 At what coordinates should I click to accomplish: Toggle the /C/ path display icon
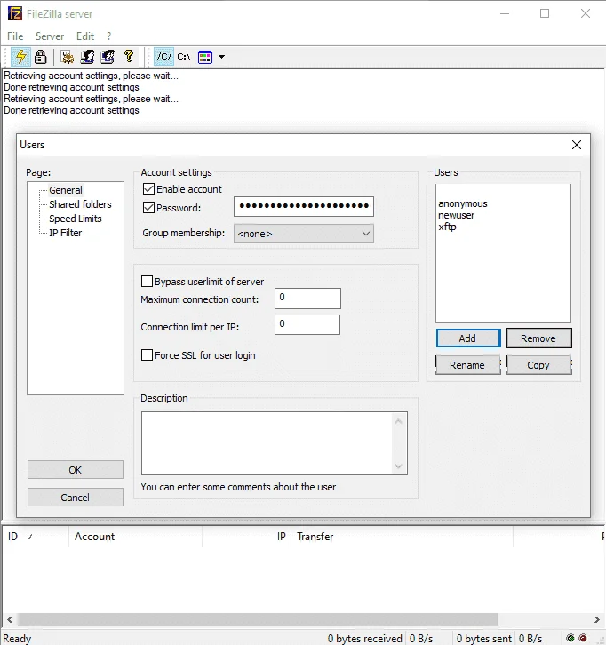pyautogui.click(x=164, y=56)
